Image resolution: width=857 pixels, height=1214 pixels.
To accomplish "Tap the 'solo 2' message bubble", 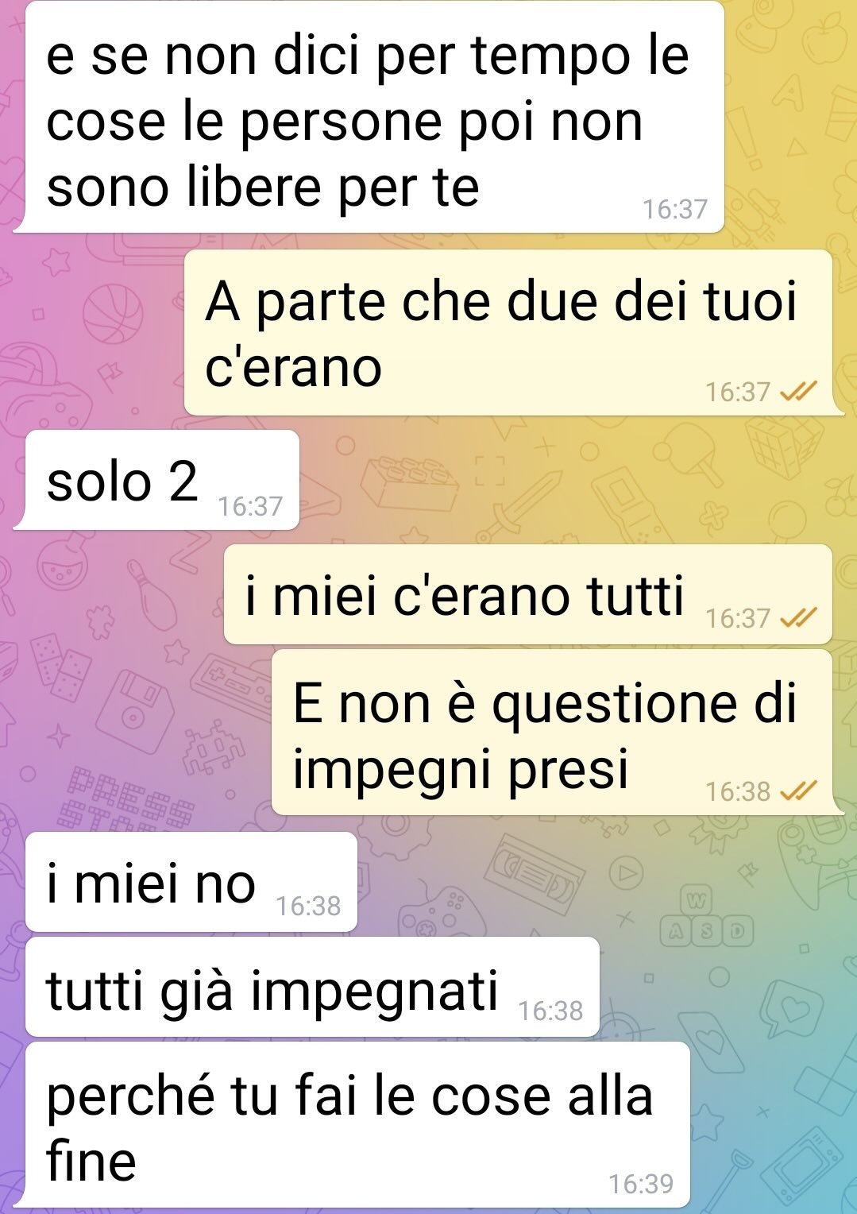I will pos(162,480).
